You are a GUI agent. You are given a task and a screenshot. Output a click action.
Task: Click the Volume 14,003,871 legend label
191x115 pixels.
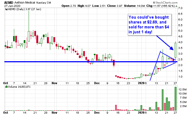click(x=19, y=87)
